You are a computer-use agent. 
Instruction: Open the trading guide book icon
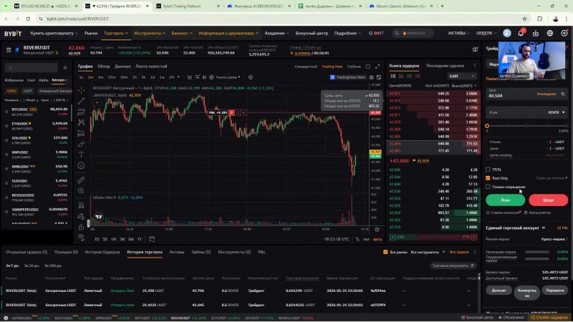[475, 49]
